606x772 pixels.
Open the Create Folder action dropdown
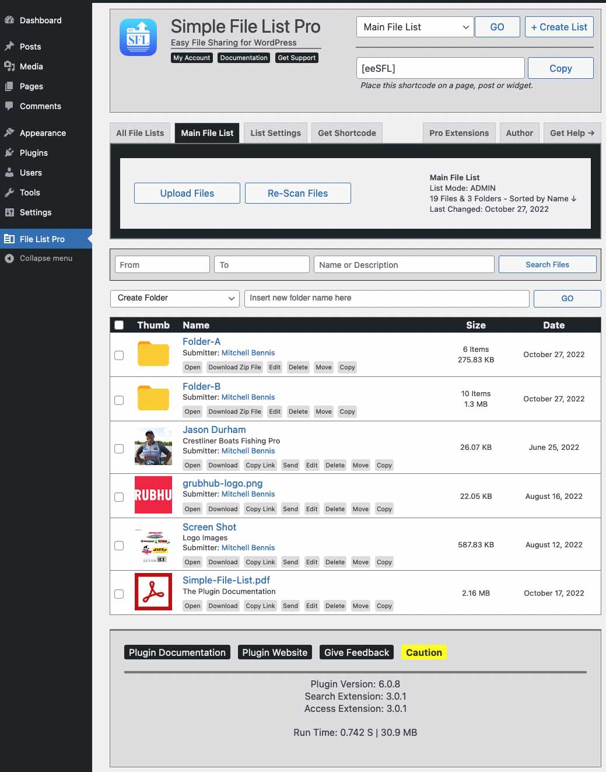[174, 298]
